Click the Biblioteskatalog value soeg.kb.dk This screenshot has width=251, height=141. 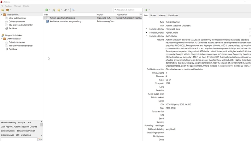tap(170, 129)
